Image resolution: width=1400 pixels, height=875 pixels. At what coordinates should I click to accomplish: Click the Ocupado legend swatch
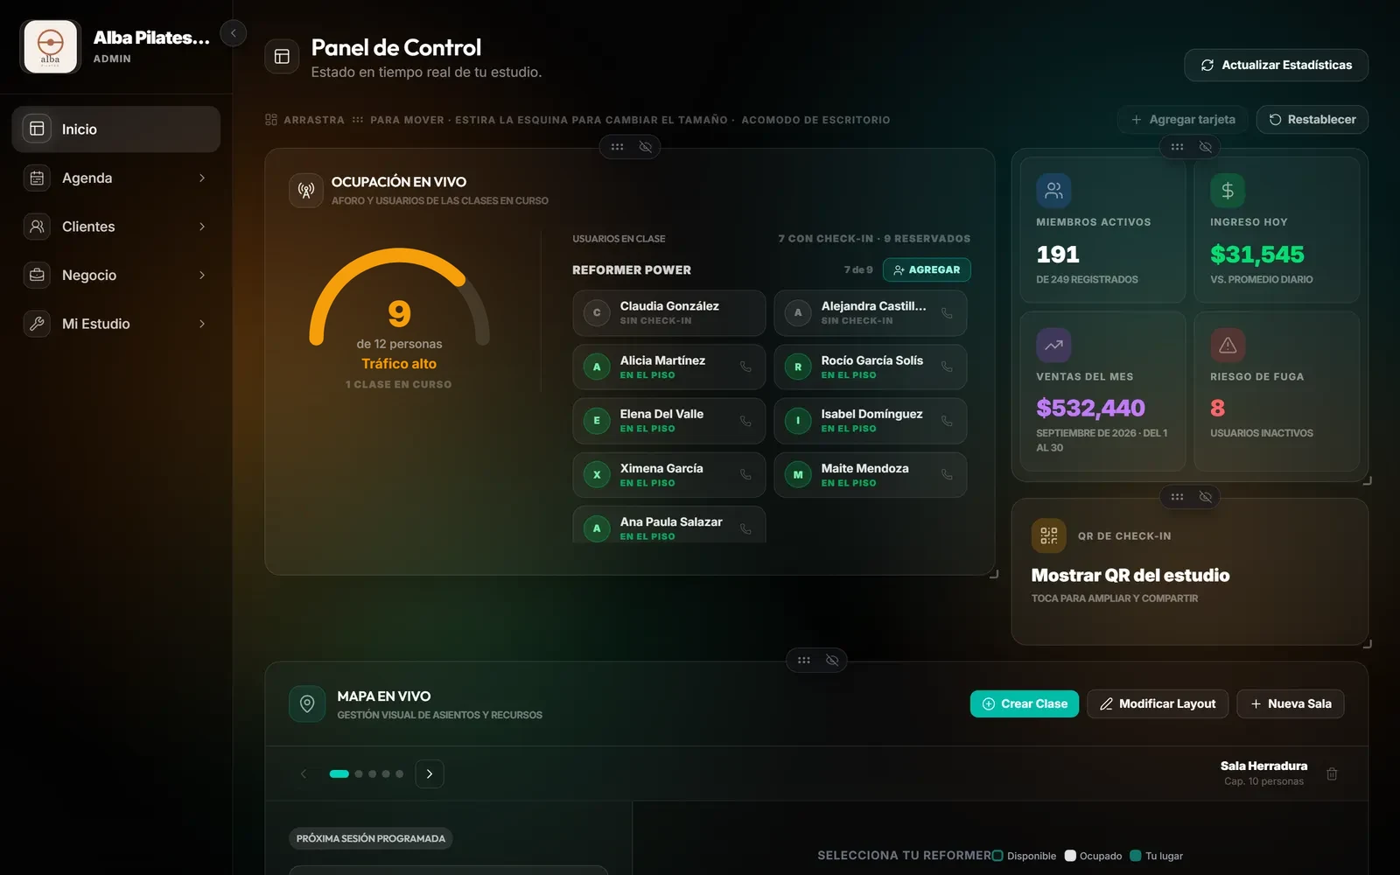(1070, 856)
